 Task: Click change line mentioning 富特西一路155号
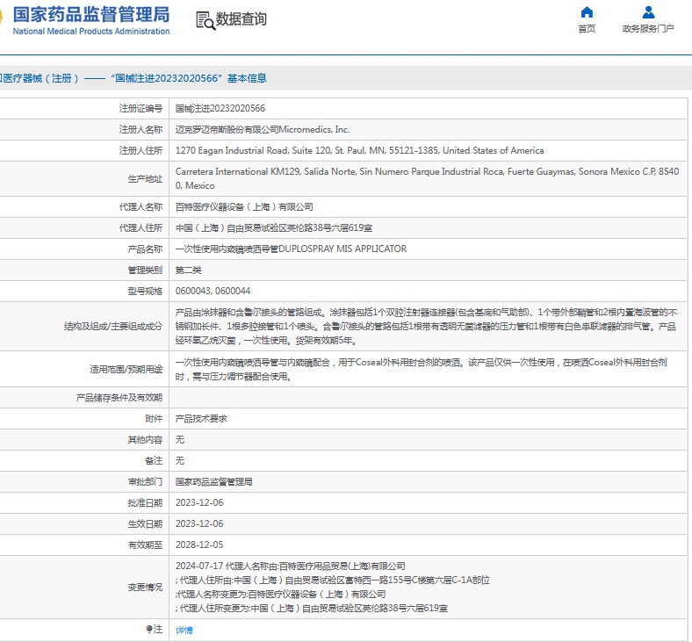coord(332,581)
